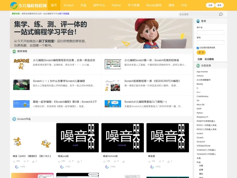Click the 噪音pop版 project thumbnail

[77, 137]
